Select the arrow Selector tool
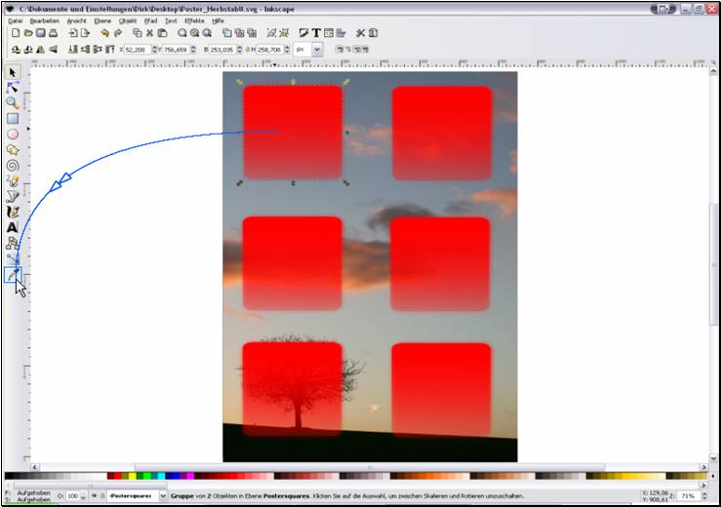 pos(13,72)
